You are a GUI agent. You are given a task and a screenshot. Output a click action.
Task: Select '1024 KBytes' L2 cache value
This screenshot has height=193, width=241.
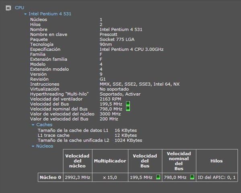point(129,140)
